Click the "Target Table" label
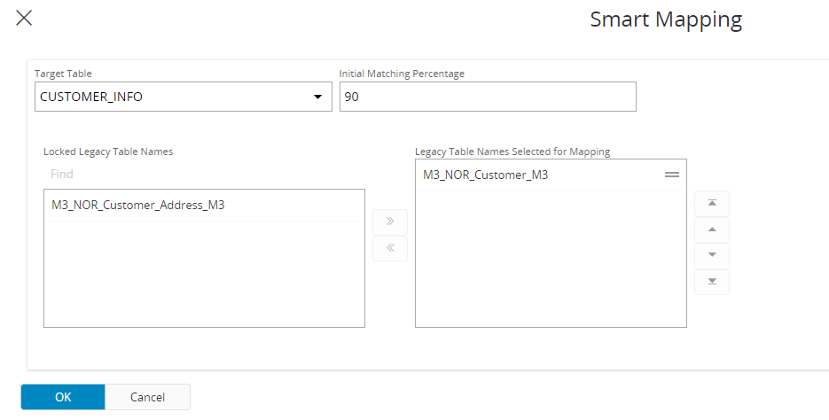The image size is (829, 420). [63, 74]
